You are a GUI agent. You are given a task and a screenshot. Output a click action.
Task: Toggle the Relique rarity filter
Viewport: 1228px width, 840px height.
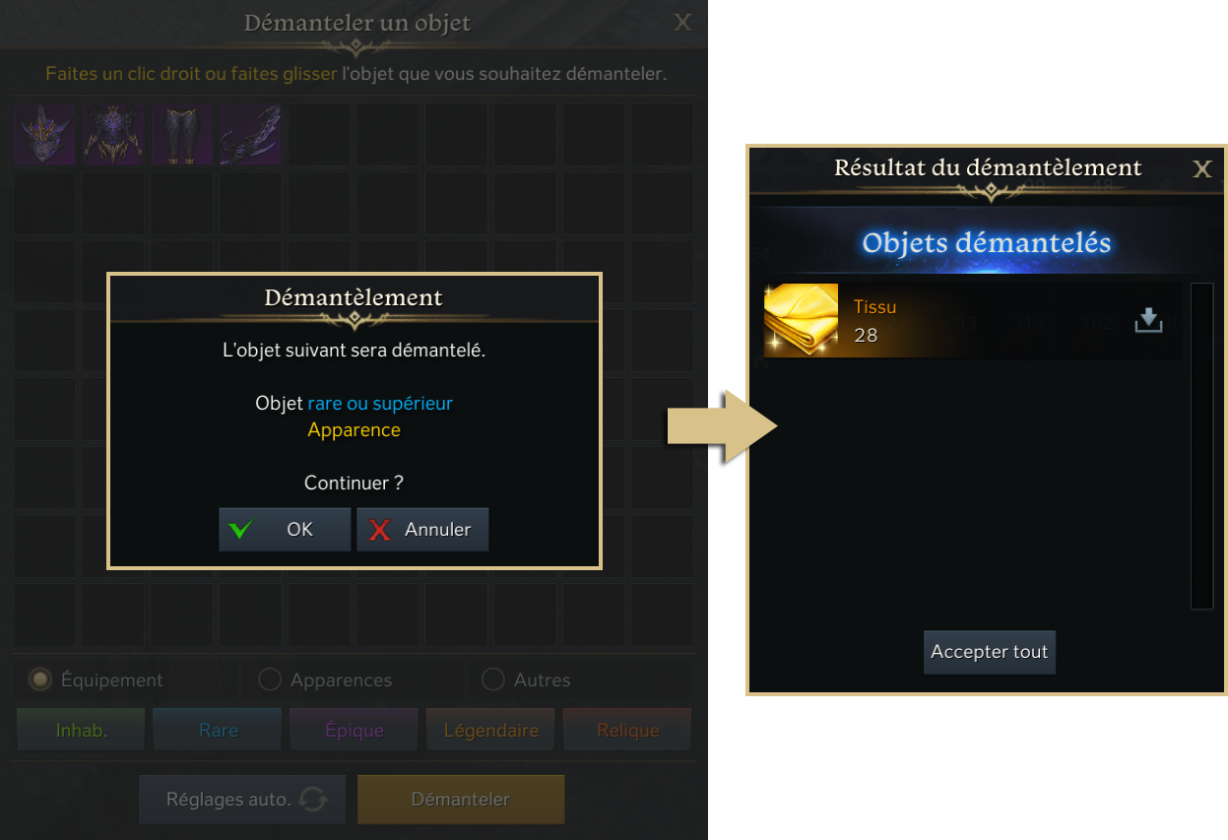627,731
